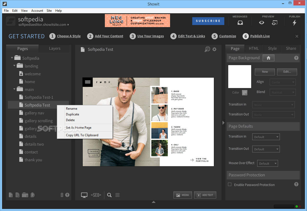Click the Showit logo beside softpedia
Viewport: 307px width, 211px height.
pos(11,21)
